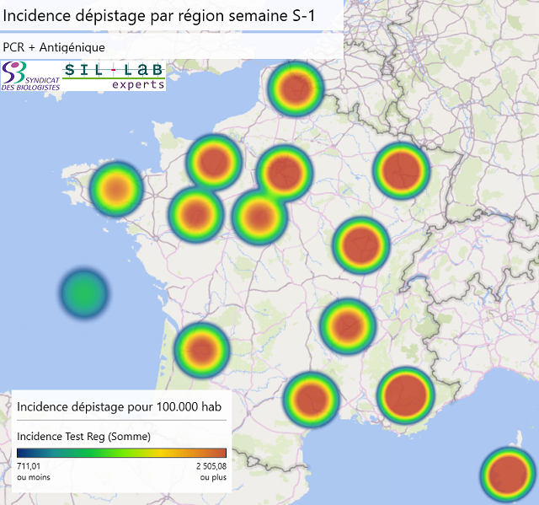Click the legend color gradient bar
Screen dimensions: 539x505
(121, 453)
